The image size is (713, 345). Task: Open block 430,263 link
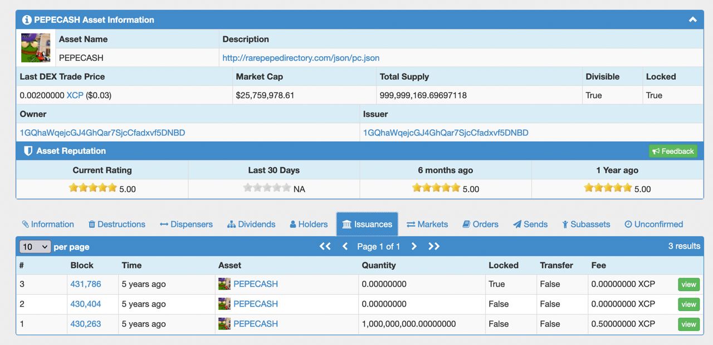click(86, 324)
